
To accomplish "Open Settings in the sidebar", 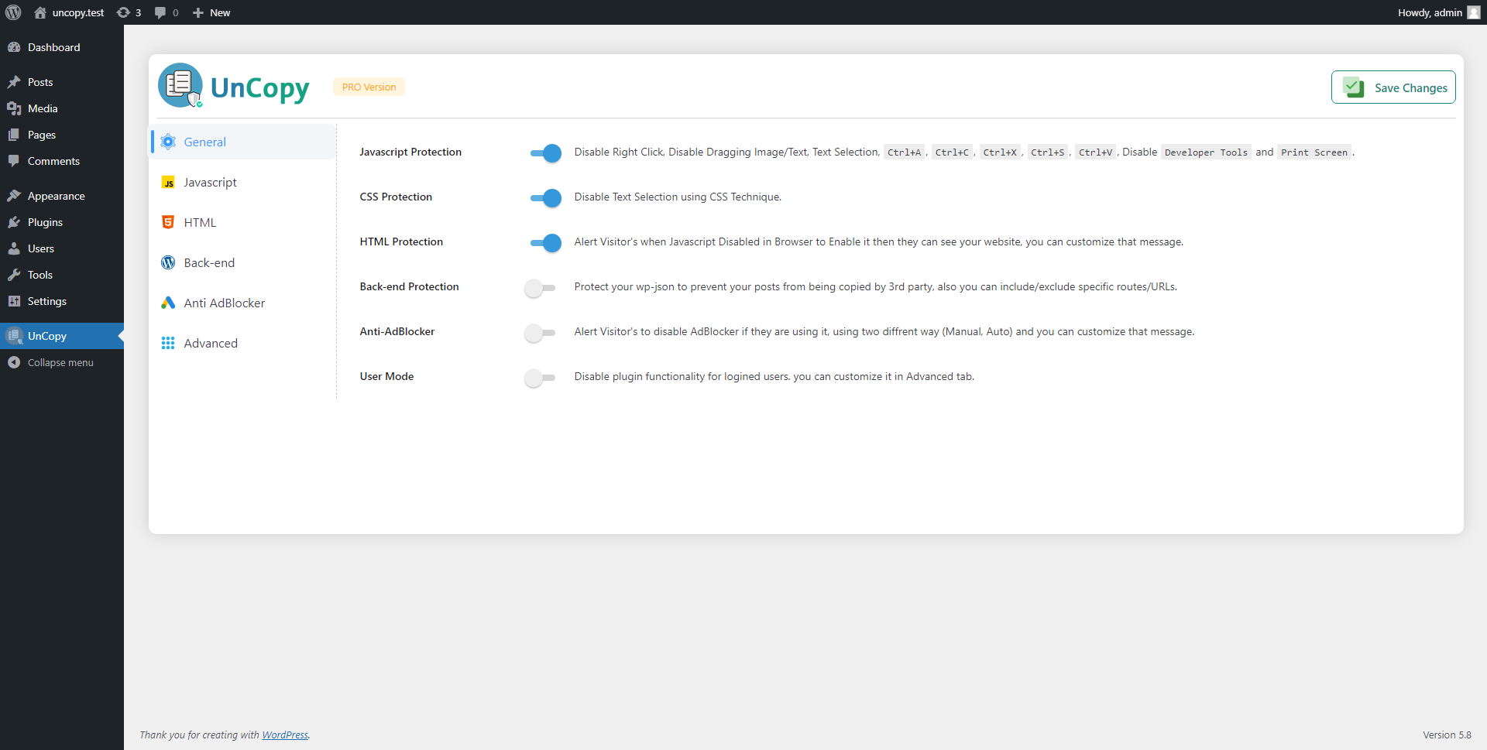I will click(x=62, y=301).
